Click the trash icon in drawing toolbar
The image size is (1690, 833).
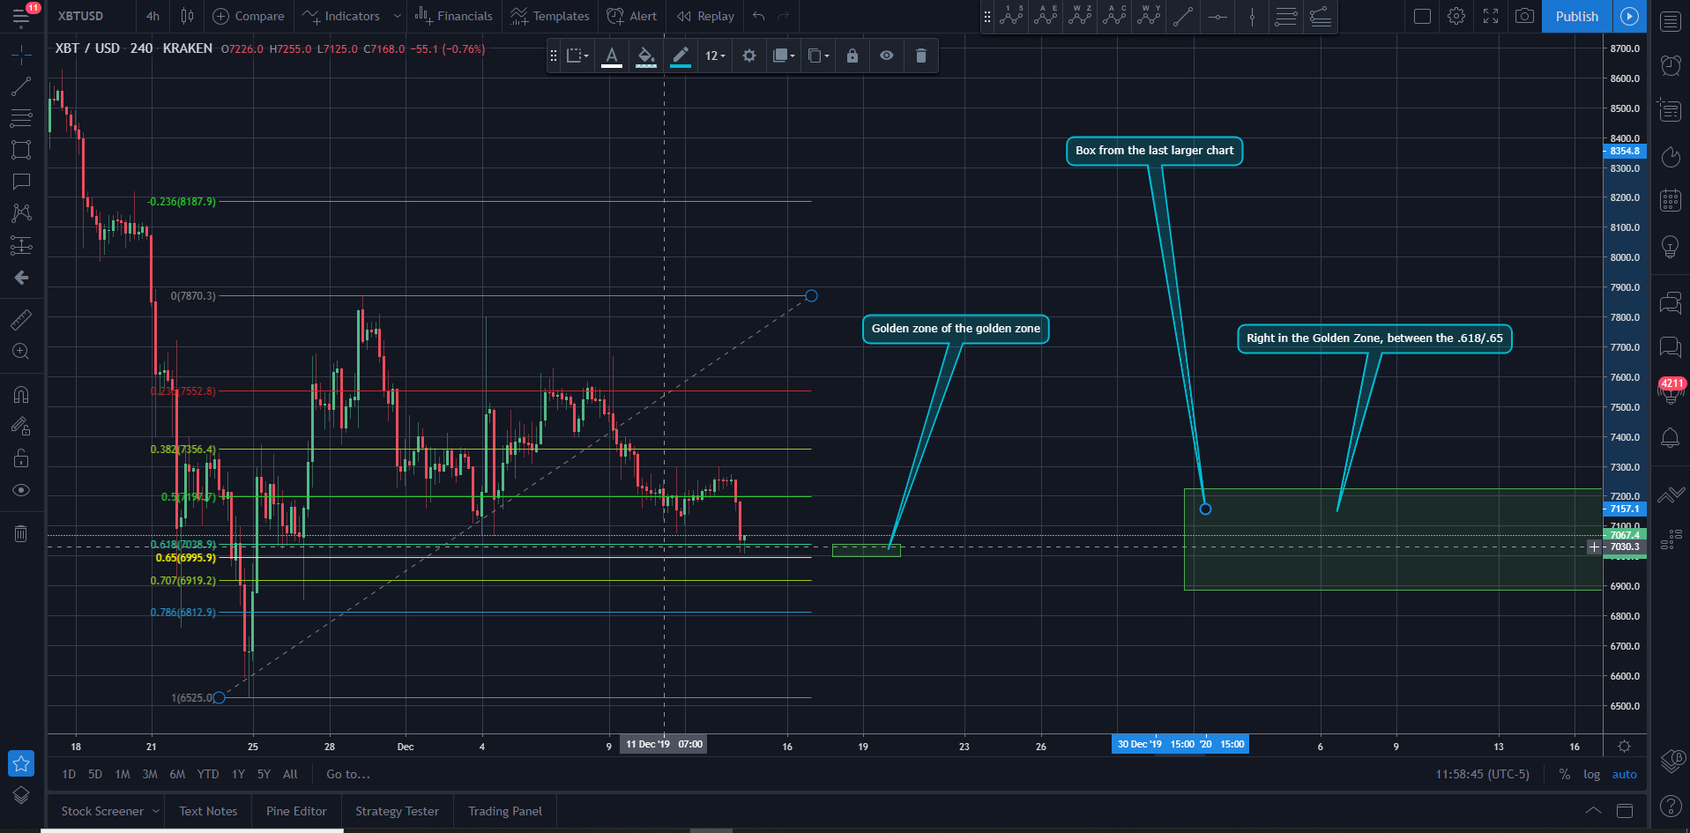pos(920,56)
